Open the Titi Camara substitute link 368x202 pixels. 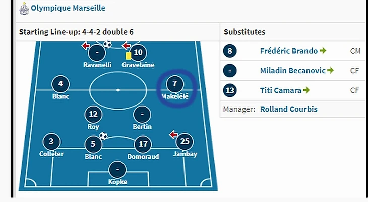(x=281, y=91)
